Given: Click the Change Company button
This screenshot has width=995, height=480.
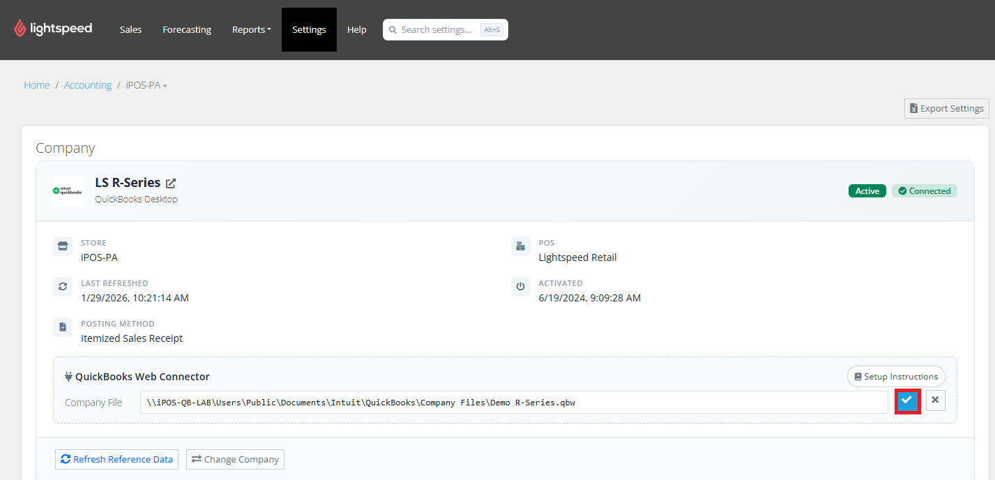Looking at the screenshot, I should pyautogui.click(x=235, y=459).
